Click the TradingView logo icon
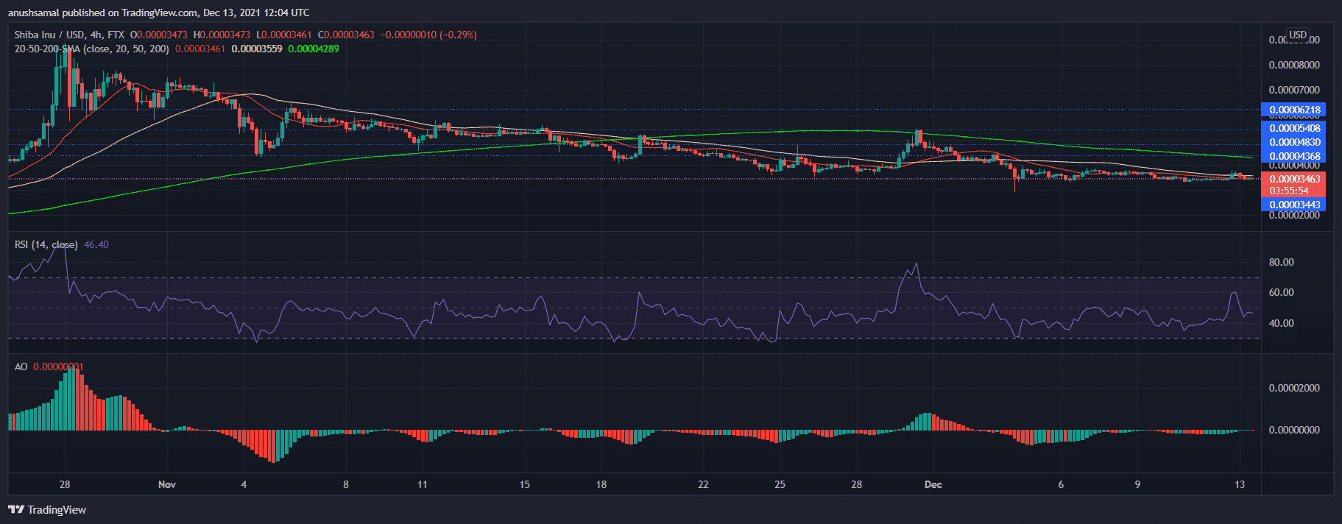The image size is (1342, 524). 16,509
